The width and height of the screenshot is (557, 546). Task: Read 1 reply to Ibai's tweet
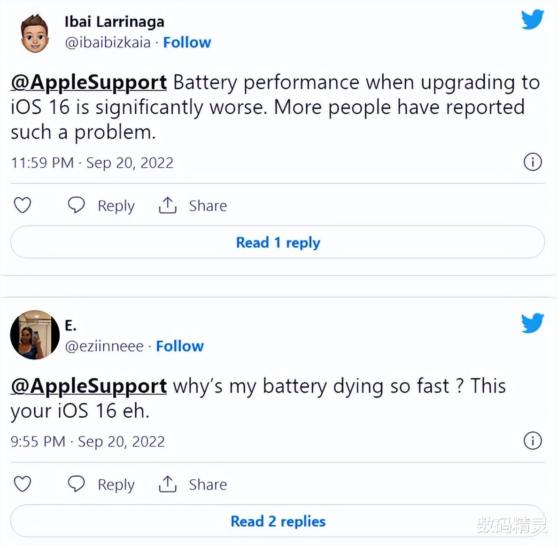[278, 242]
